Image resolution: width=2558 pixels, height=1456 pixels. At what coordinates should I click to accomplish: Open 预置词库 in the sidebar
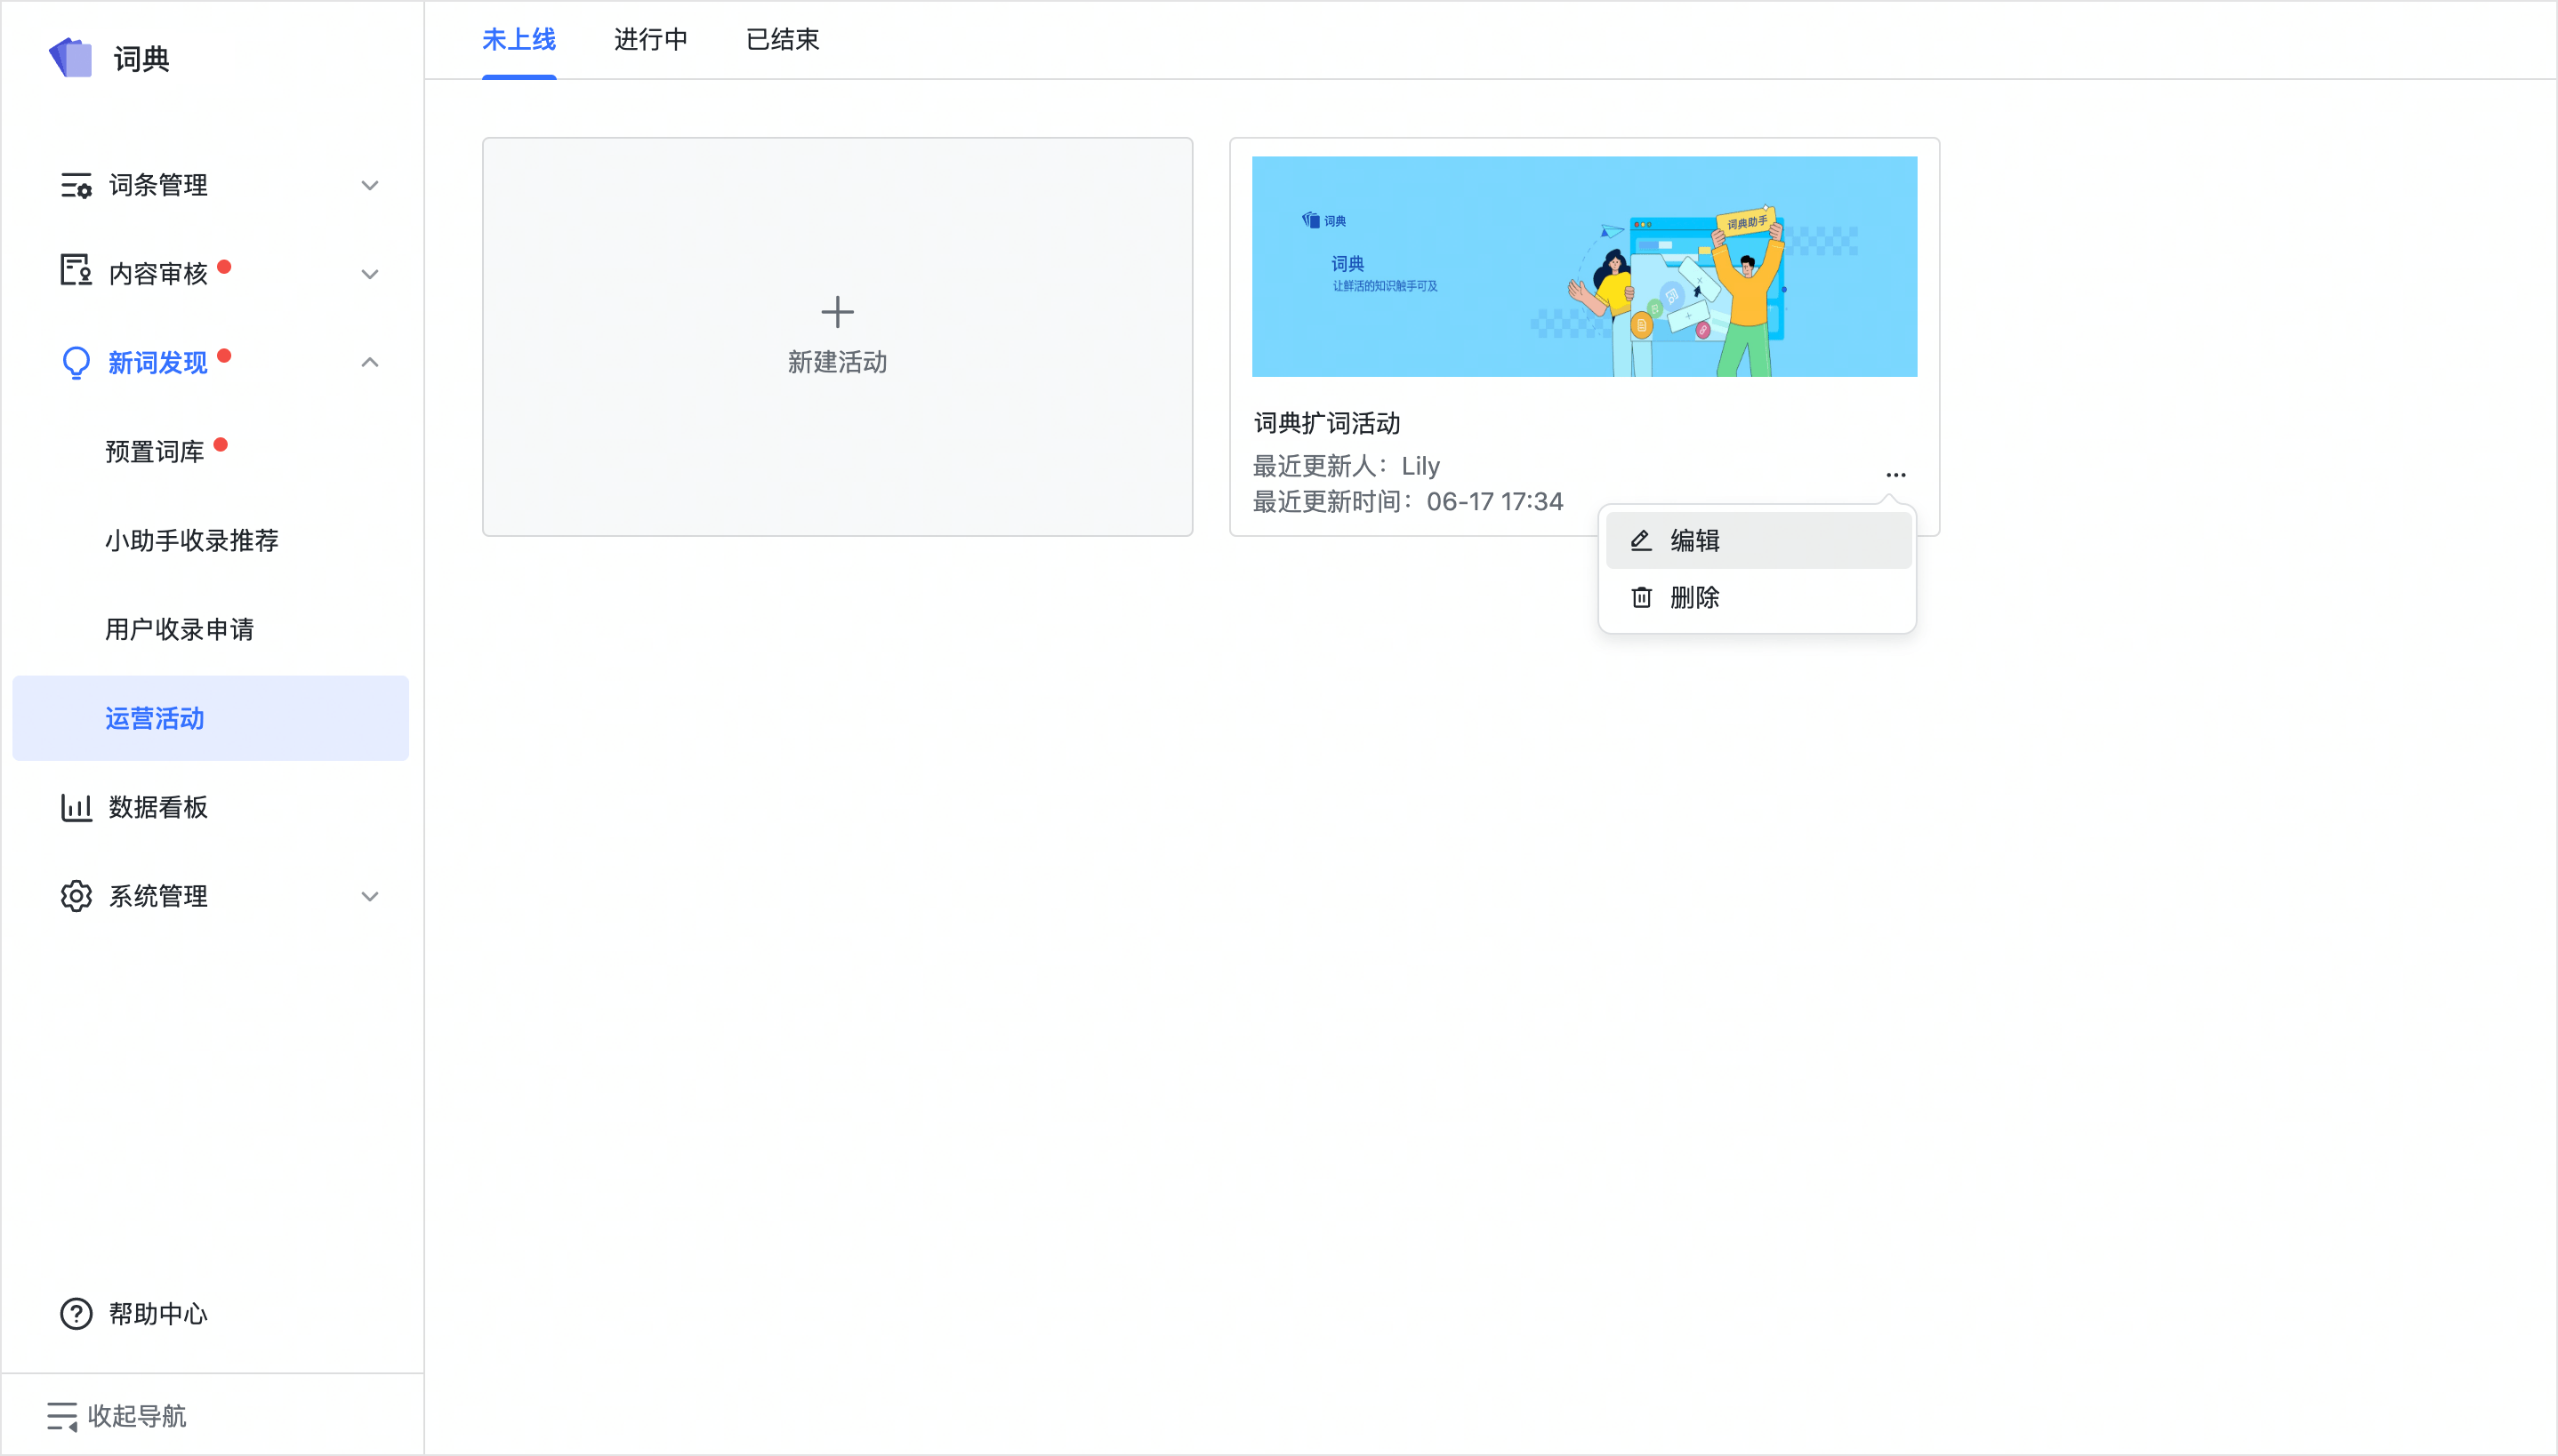155,451
